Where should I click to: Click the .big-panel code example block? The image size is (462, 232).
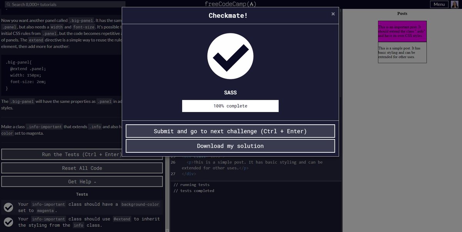[62, 75]
